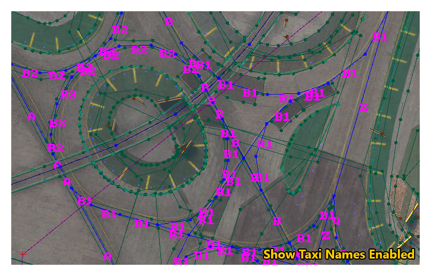Select the Z taxiway label next to Q
431x276 pixels.
point(325,235)
